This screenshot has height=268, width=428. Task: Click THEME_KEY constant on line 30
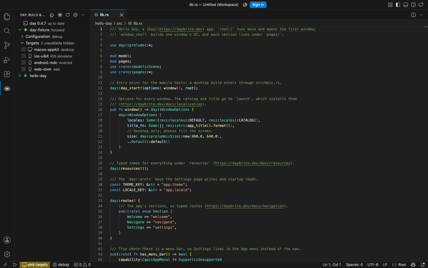pyautogui.click(x=133, y=185)
